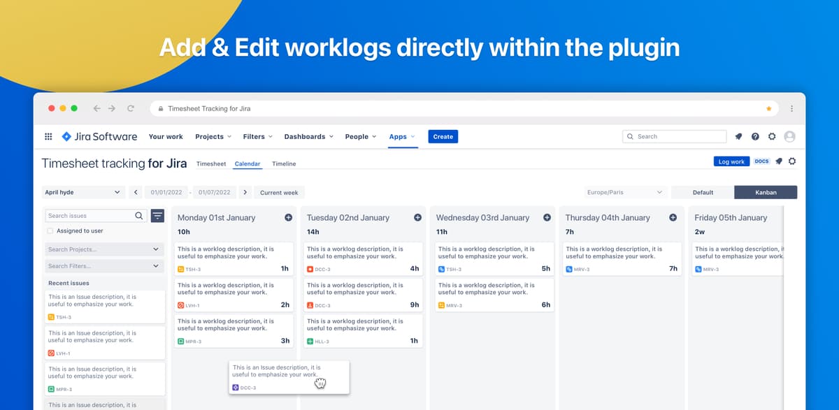Add worklog on Tuesday 02nd January

(417, 218)
